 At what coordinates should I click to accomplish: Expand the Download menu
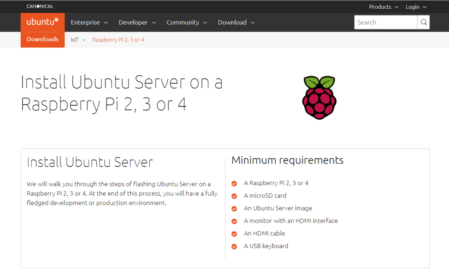tap(236, 22)
